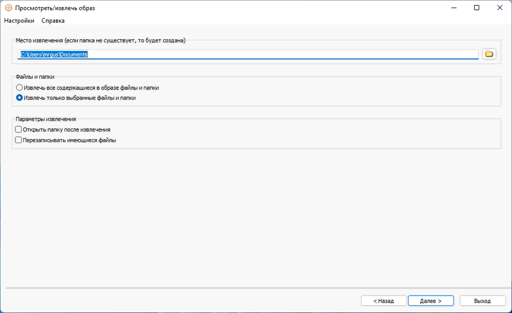Open the Справка menu
Screen dimensions: 512x313
pos(53,20)
